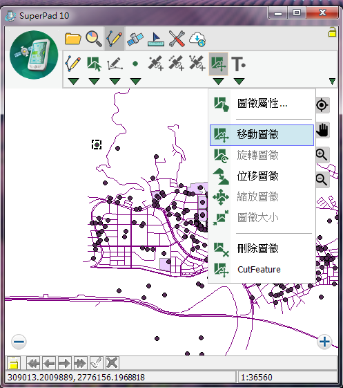Click the round blue plus zoom button
The height and width of the screenshot is (388, 343).
point(324,342)
